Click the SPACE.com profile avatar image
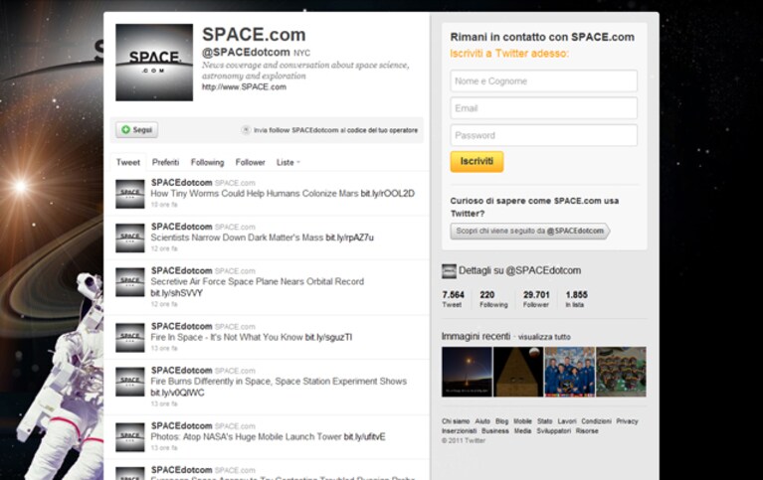Image resolution: width=763 pixels, height=480 pixels. pos(154,63)
